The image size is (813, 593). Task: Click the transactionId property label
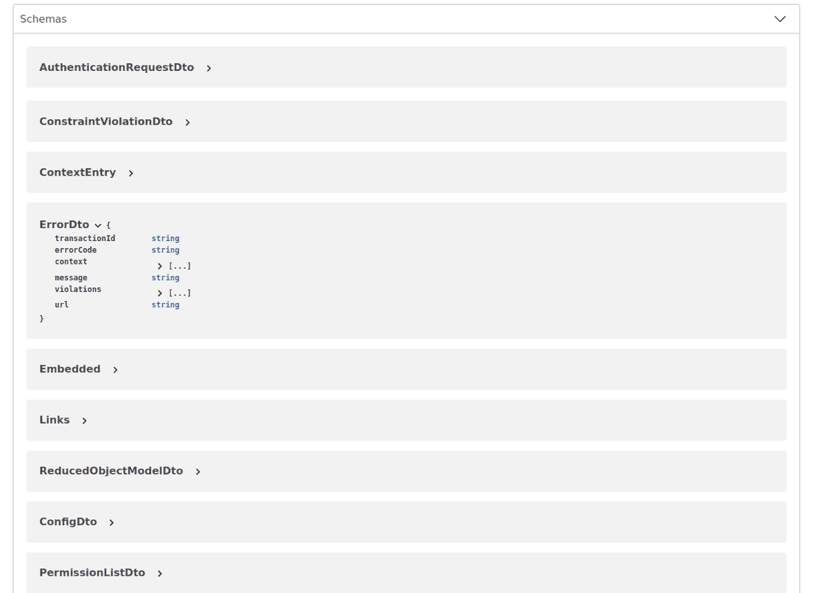pyautogui.click(x=85, y=238)
